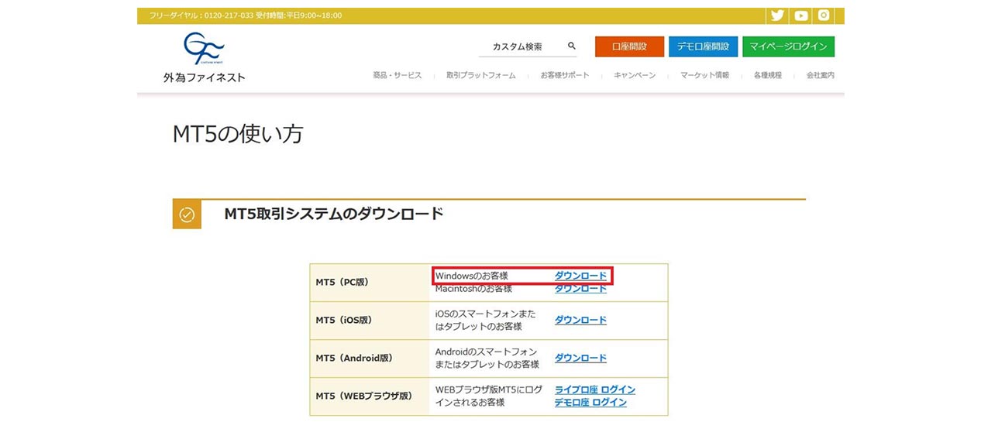This screenshot has width=981, height=446.
Task: Click the Windowsのお客様 text
Action: point(472,276)
